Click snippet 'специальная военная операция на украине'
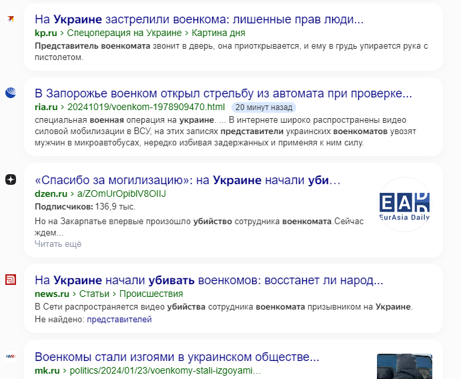 tap(124, 120)
